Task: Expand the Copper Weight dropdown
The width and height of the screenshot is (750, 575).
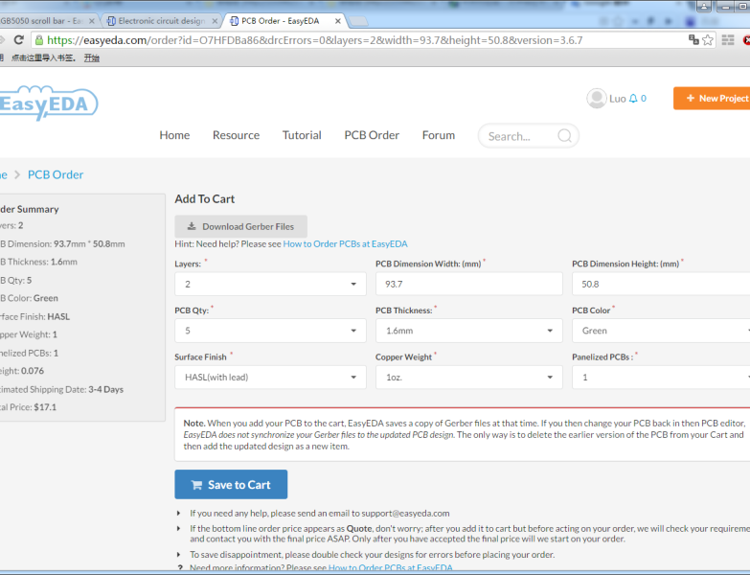Action: click(468, 378)
